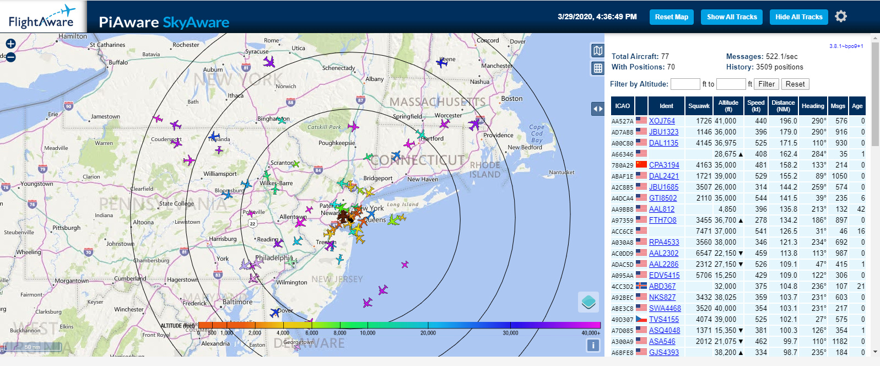Viewport: 880px width, 366px height.
Task: Open flight link GTI8502
Action: coord(663,198)
